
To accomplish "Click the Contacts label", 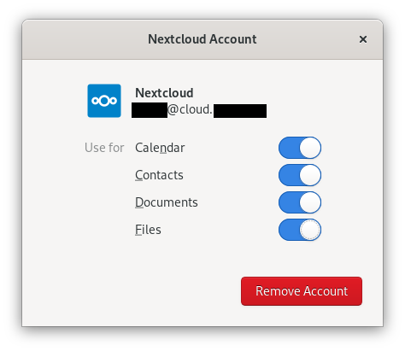I will [159, 175].
